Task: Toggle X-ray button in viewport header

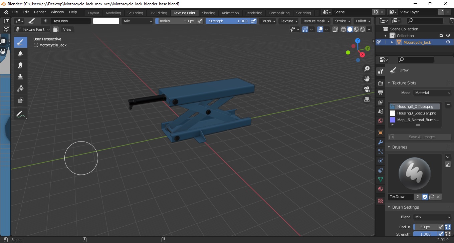Action: point(335,29)
